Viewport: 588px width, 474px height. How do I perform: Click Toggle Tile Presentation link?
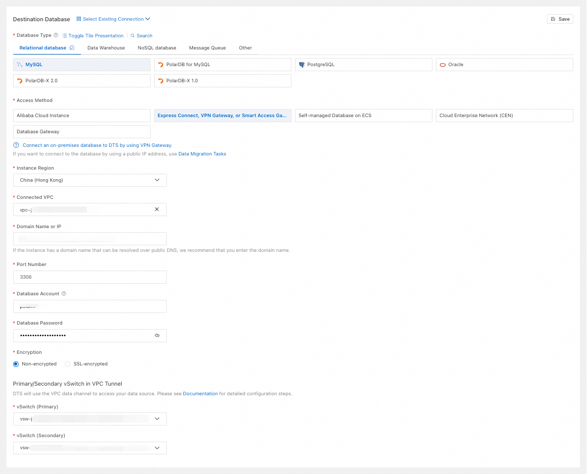click(93, 36)
